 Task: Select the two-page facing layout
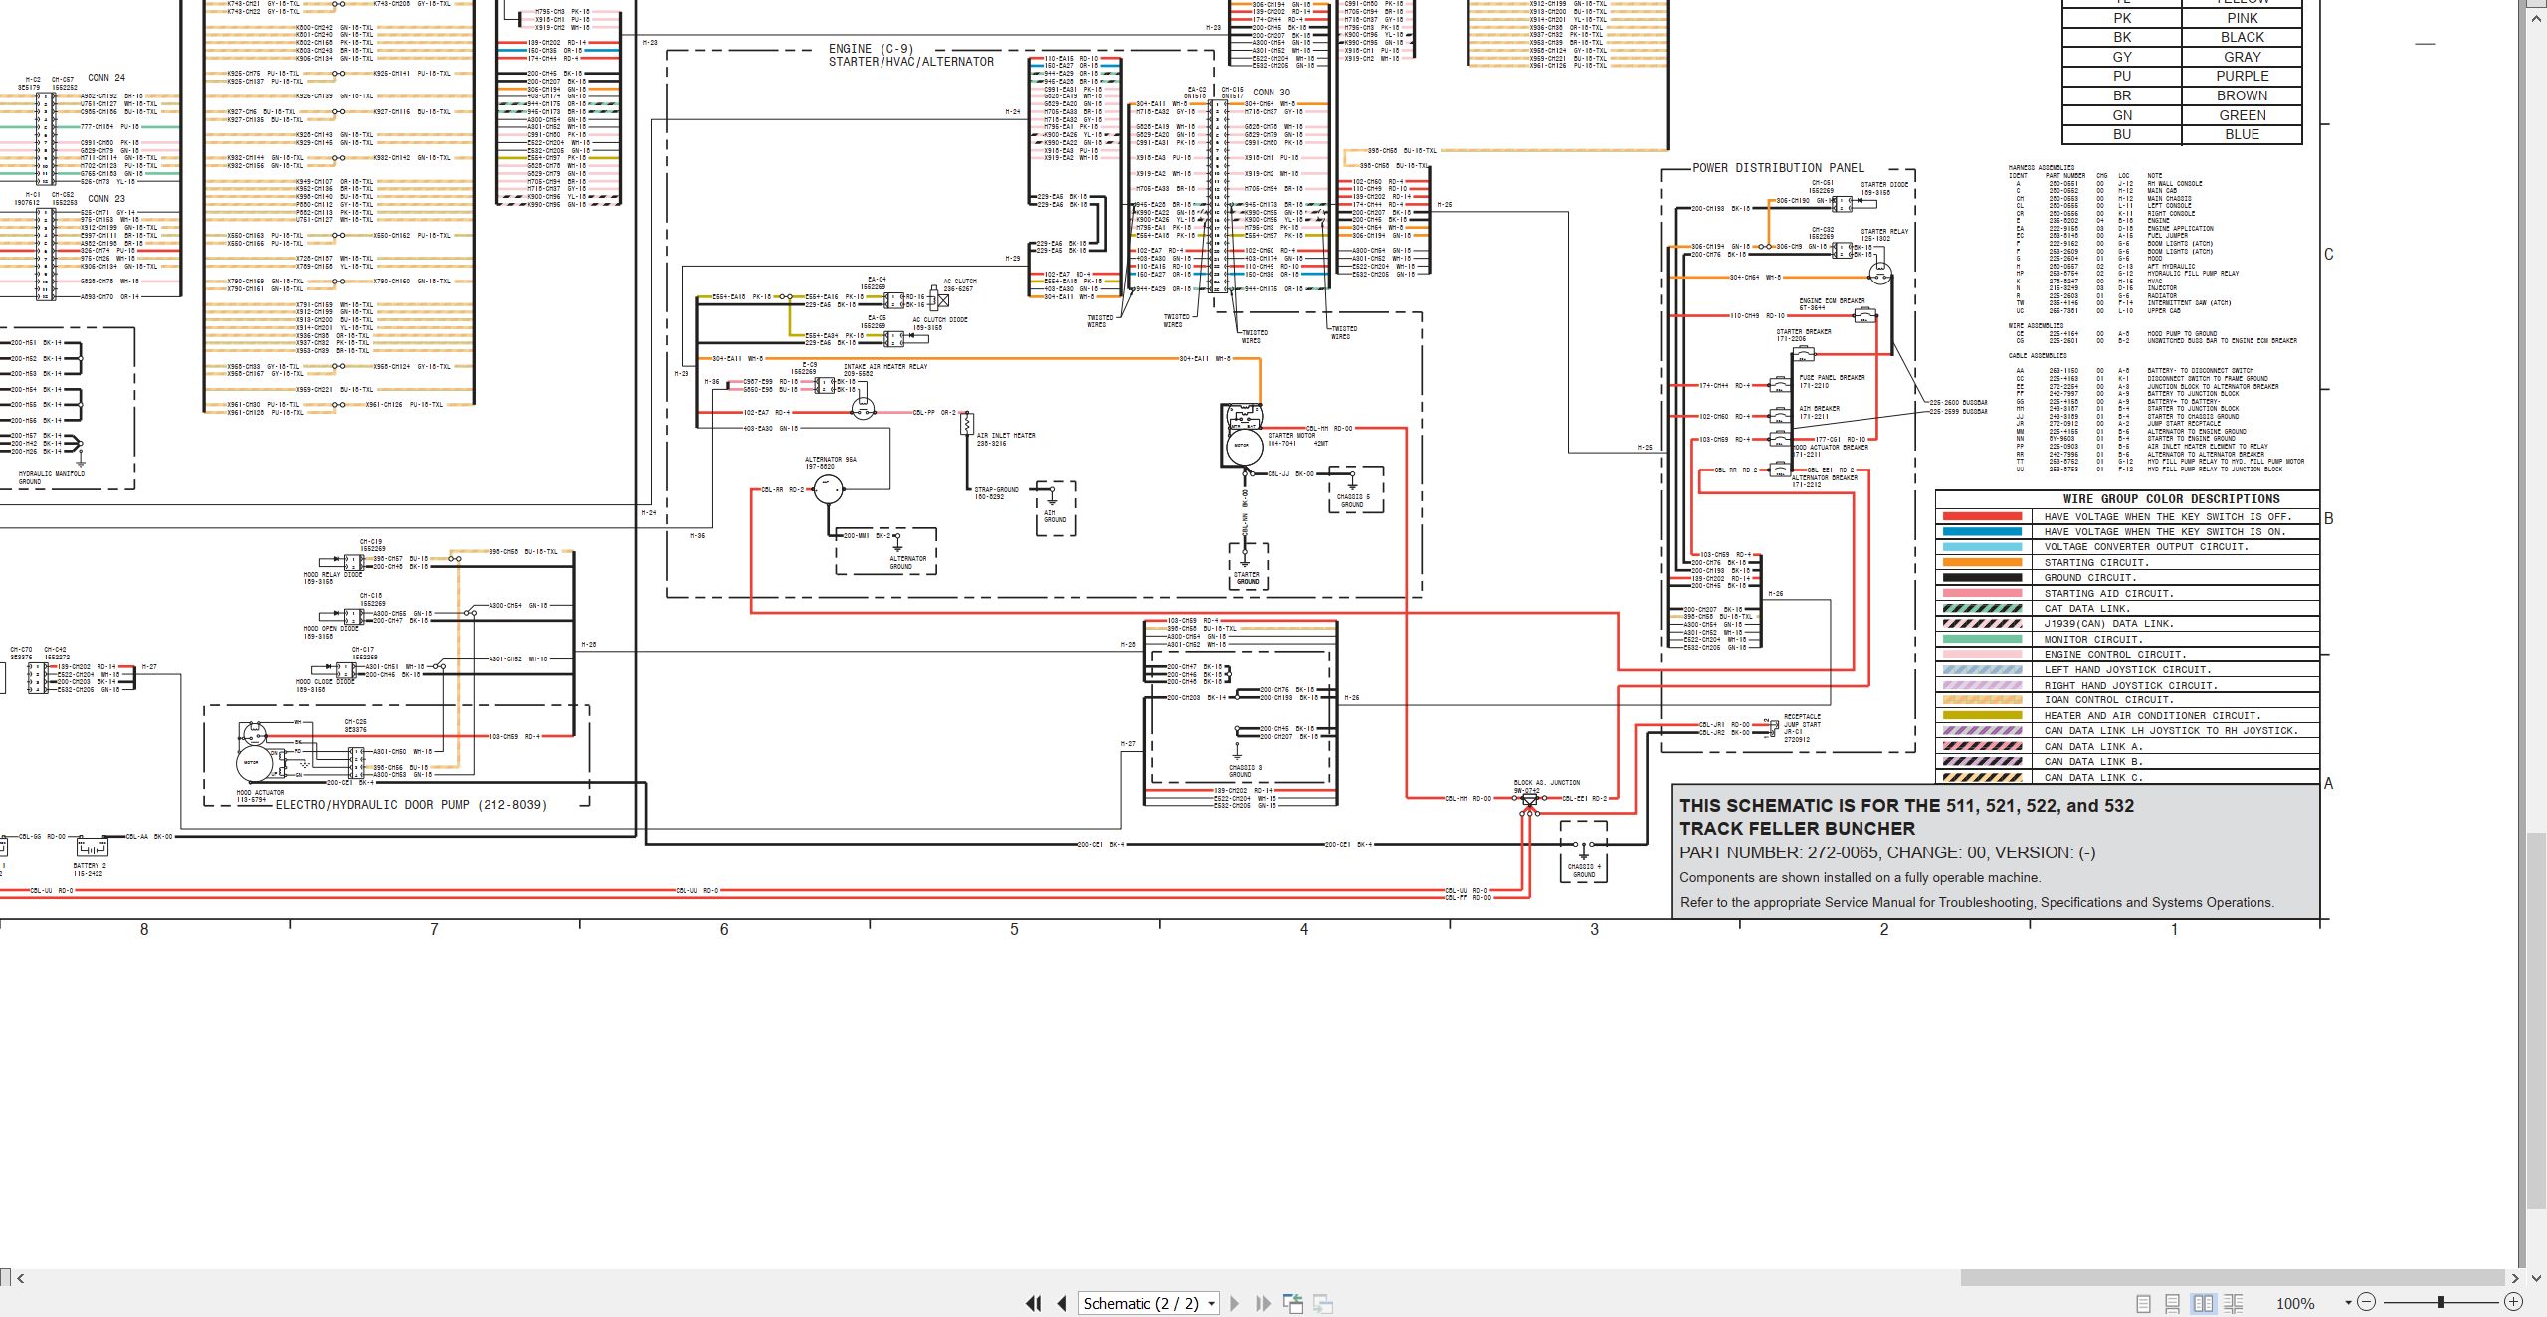point(2203,1303)
